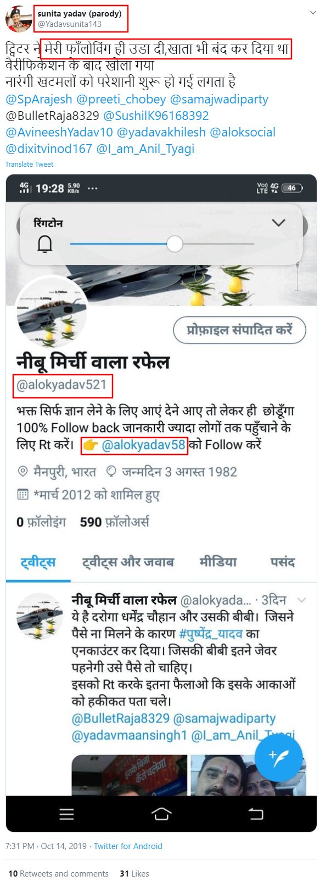This screenshot has height=887, width=320.
Task: Select the ट्वीट्स और जवाब tab
Action: pyautogui.click(x=128, y=562)
